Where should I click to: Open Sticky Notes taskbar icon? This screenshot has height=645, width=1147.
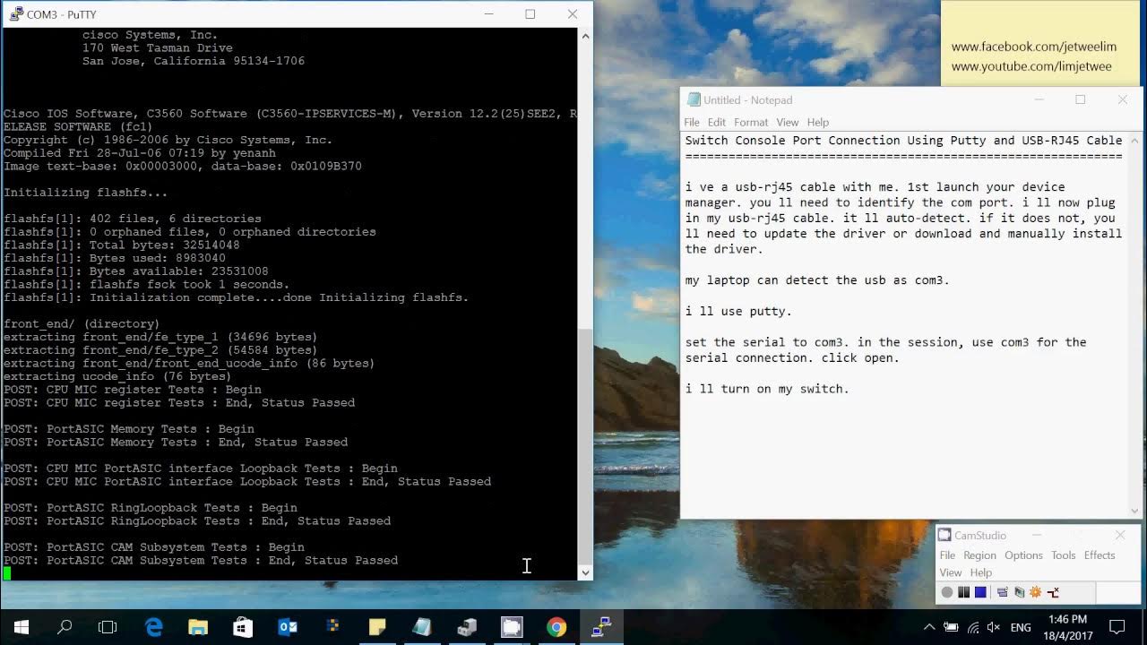[x=377, y=627]
